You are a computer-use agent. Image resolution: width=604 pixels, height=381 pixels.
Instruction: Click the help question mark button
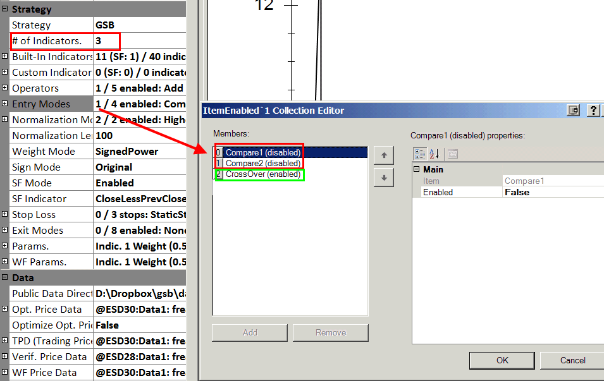tap(593, 111)
